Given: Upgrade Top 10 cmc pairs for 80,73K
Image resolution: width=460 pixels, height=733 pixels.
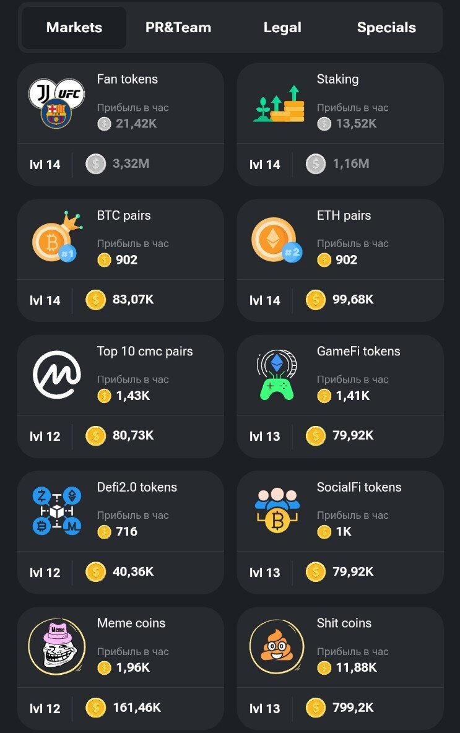Looking at the screenshot, I should point(120,436).
